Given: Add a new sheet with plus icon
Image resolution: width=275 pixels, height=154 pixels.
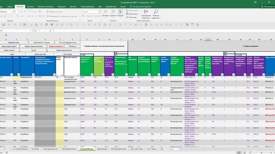Looking at the screenshot, I should coord(162,149).
